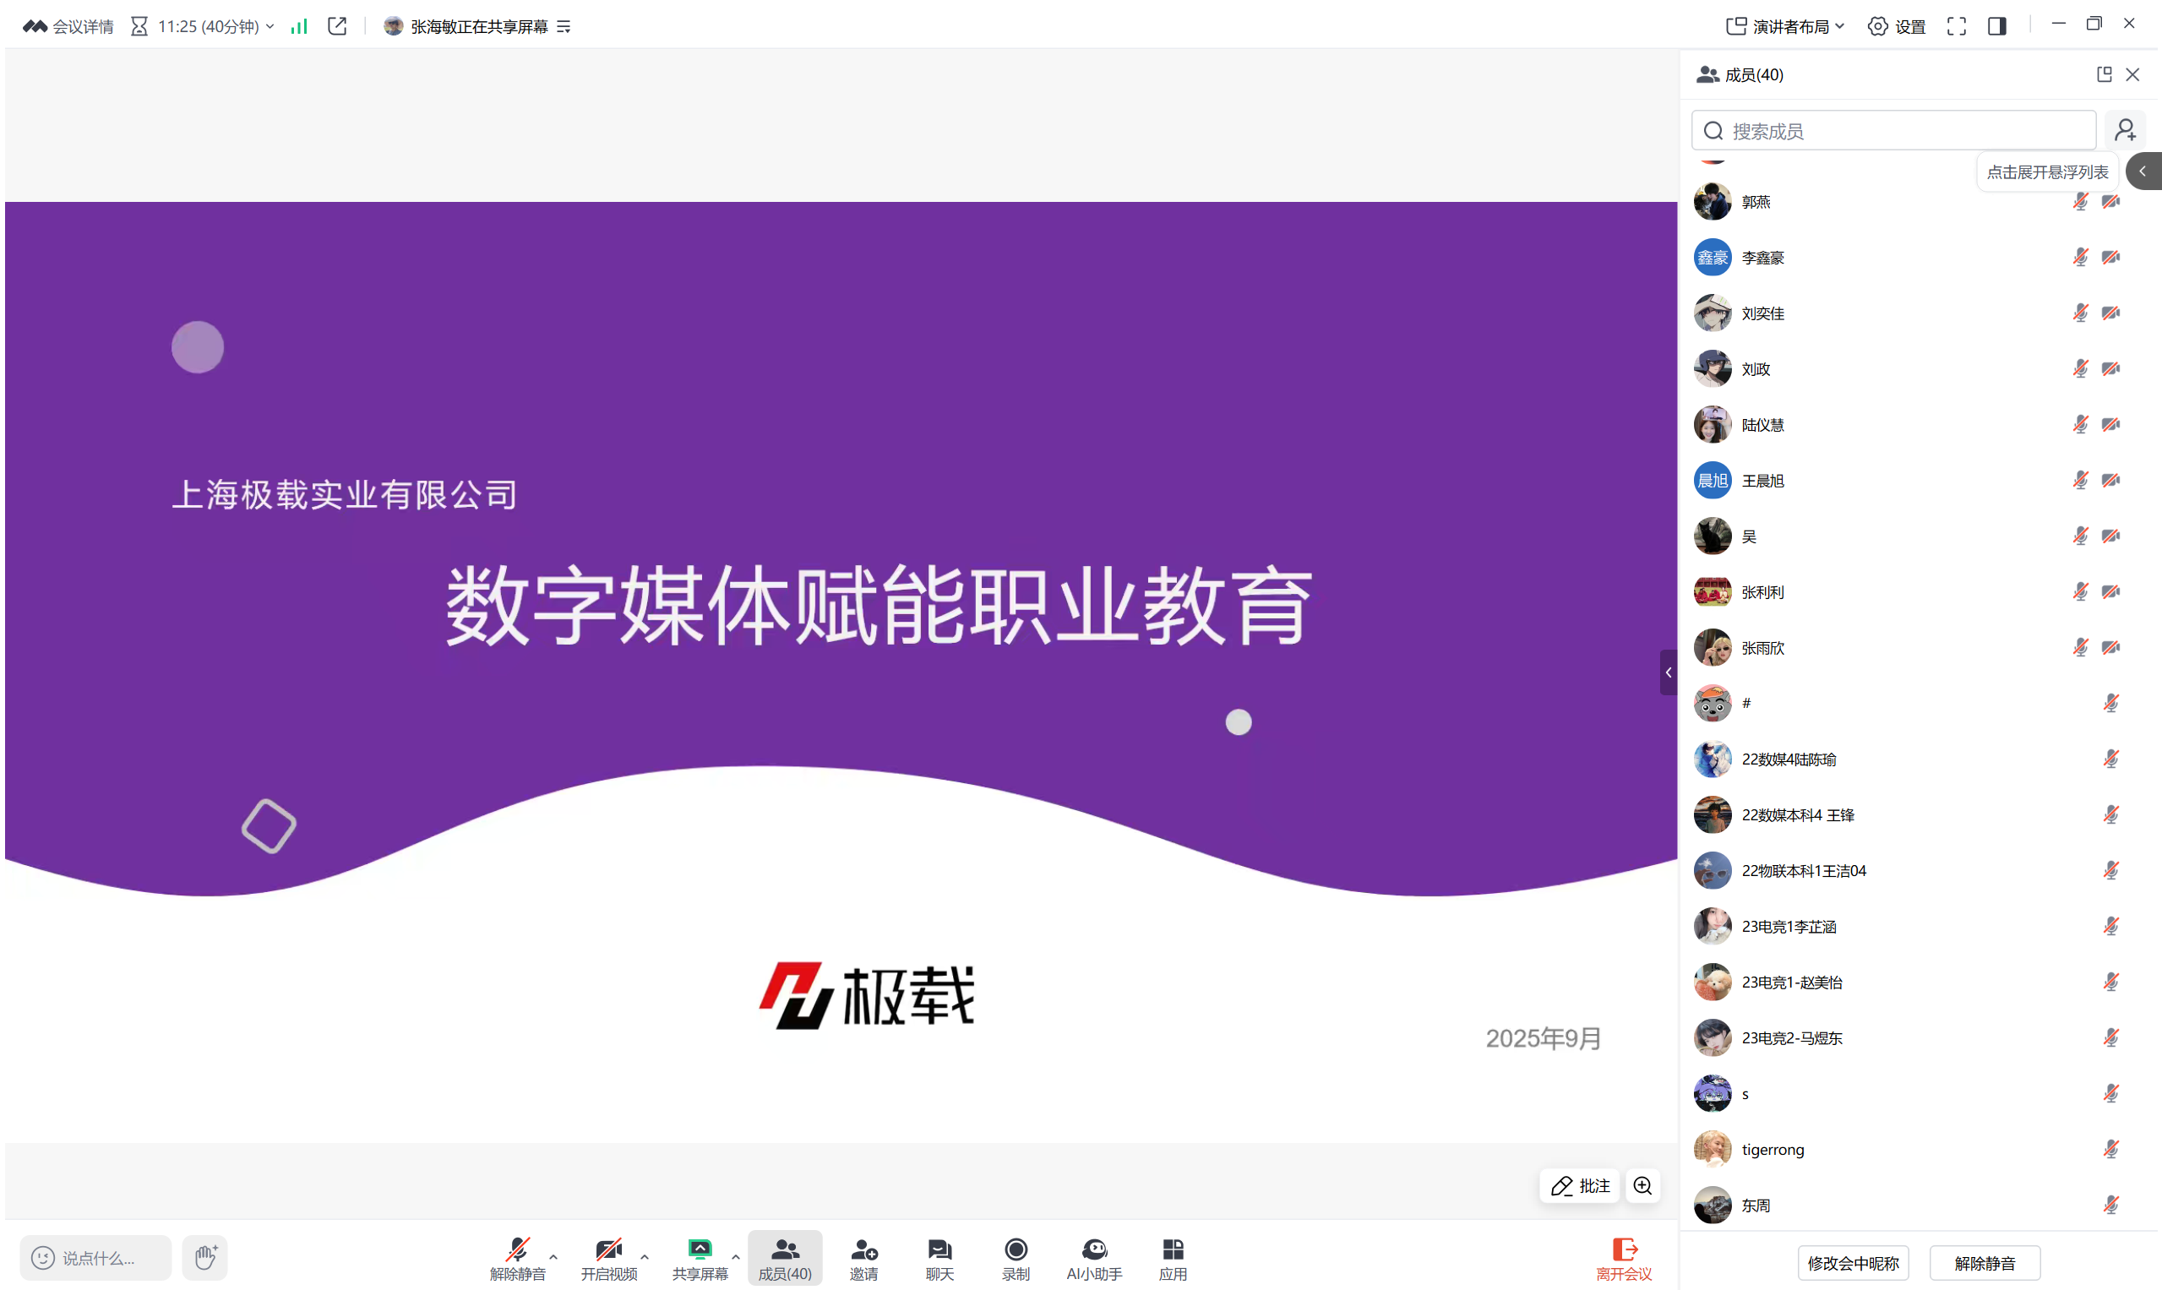Toggle 解除静音 microphone button

click(517, 1258)
